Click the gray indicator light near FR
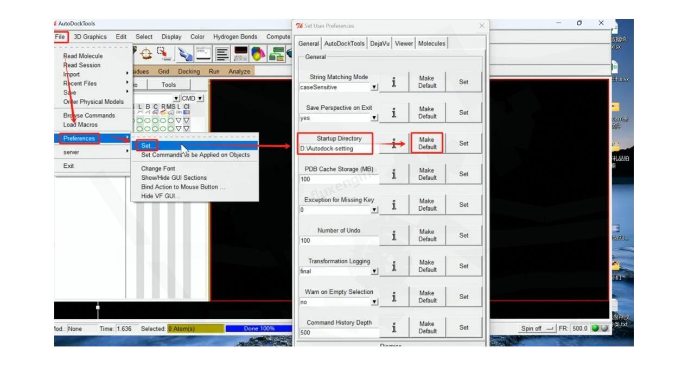Screen dimensions: 688x366 603,329
